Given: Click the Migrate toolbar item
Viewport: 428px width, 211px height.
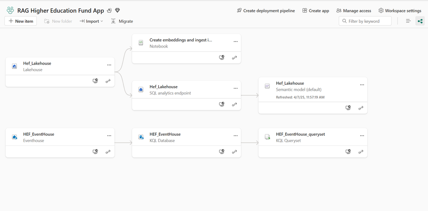Looking at the screenshot, I should (x=122, y=21).
